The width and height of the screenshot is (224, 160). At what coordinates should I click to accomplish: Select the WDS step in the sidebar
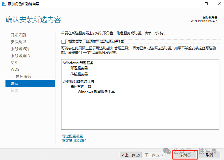pyautogui.click(x=15, y=69)
